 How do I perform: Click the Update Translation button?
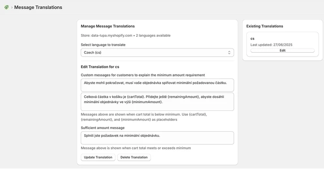(98, 157)
